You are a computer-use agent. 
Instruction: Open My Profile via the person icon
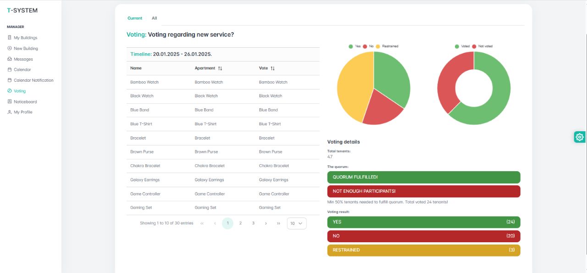9,112
